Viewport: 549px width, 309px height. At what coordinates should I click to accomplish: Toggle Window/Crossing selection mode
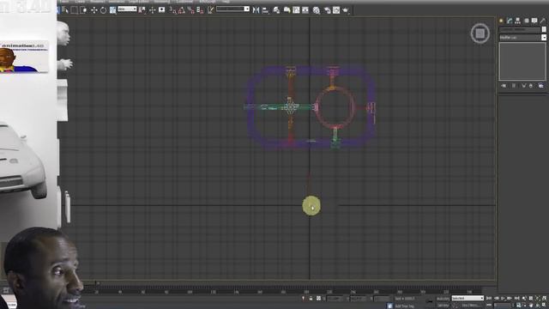(x=84, y=10)
